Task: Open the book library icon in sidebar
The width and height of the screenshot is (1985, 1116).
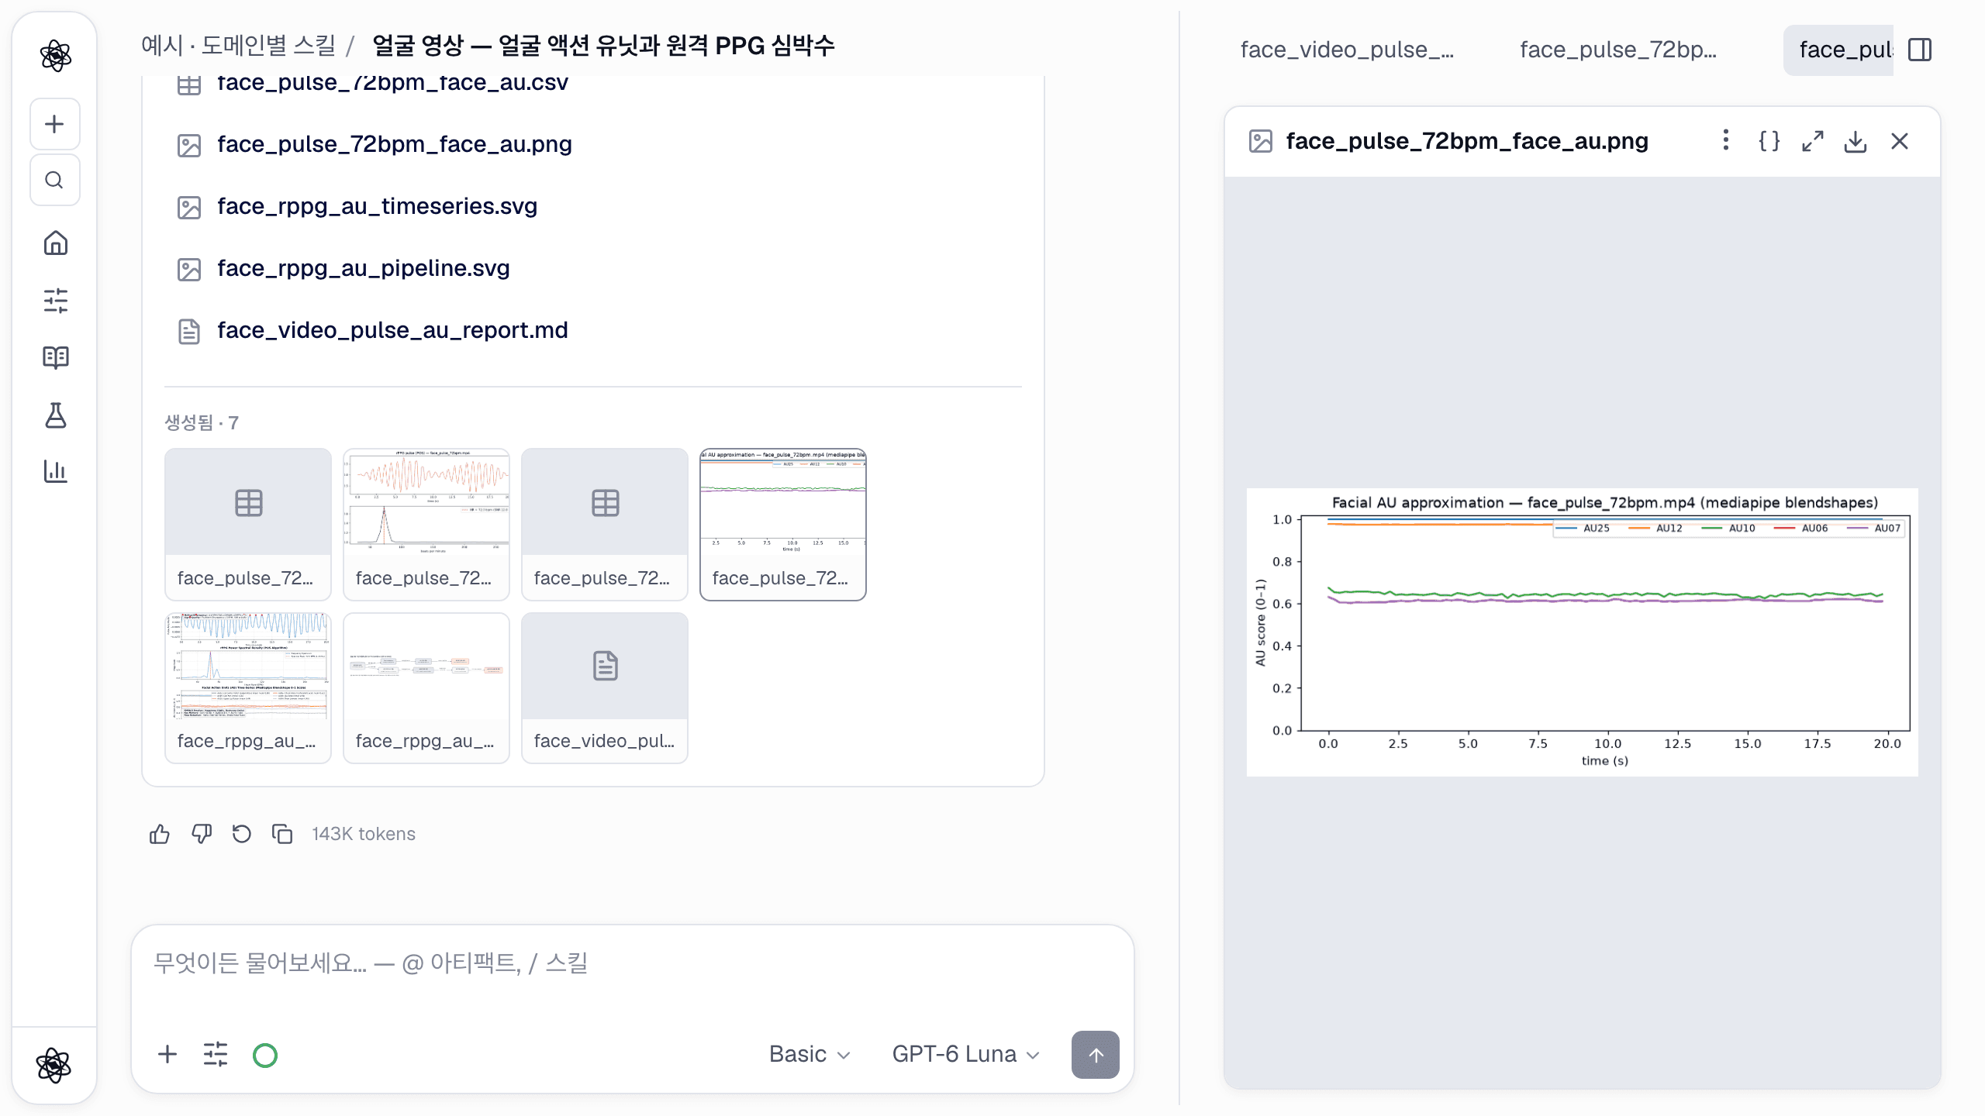Action: pos(55,356)
